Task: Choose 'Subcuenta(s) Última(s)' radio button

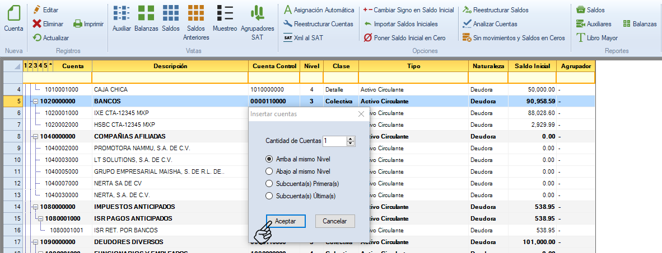Action: tap(269, 196)
